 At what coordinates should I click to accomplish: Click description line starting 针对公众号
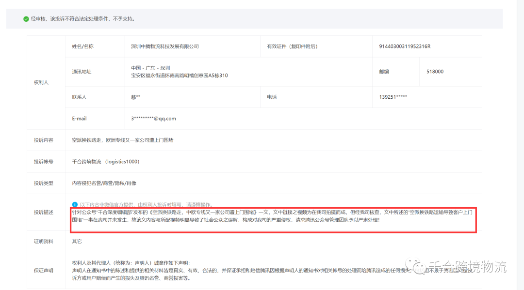272,213
